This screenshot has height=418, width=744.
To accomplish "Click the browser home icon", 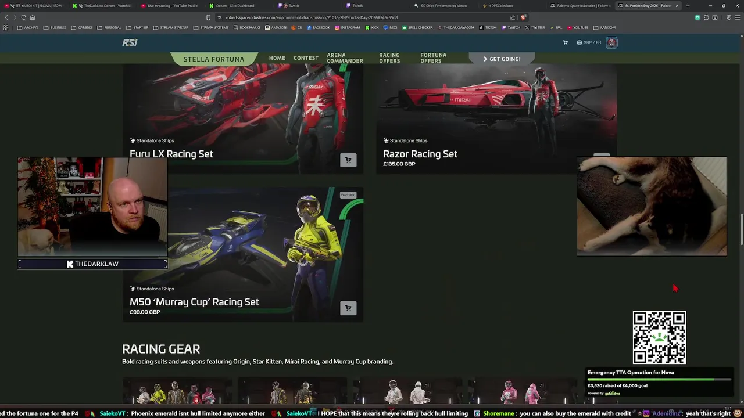I will click(33, 17).
